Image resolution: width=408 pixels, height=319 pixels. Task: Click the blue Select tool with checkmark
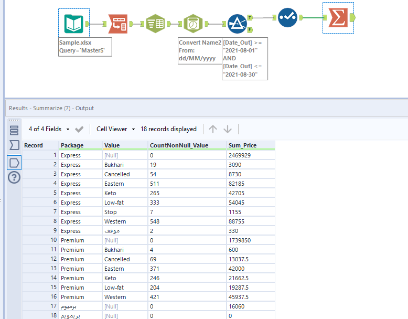pyautogui.click(x=287, y=17)
